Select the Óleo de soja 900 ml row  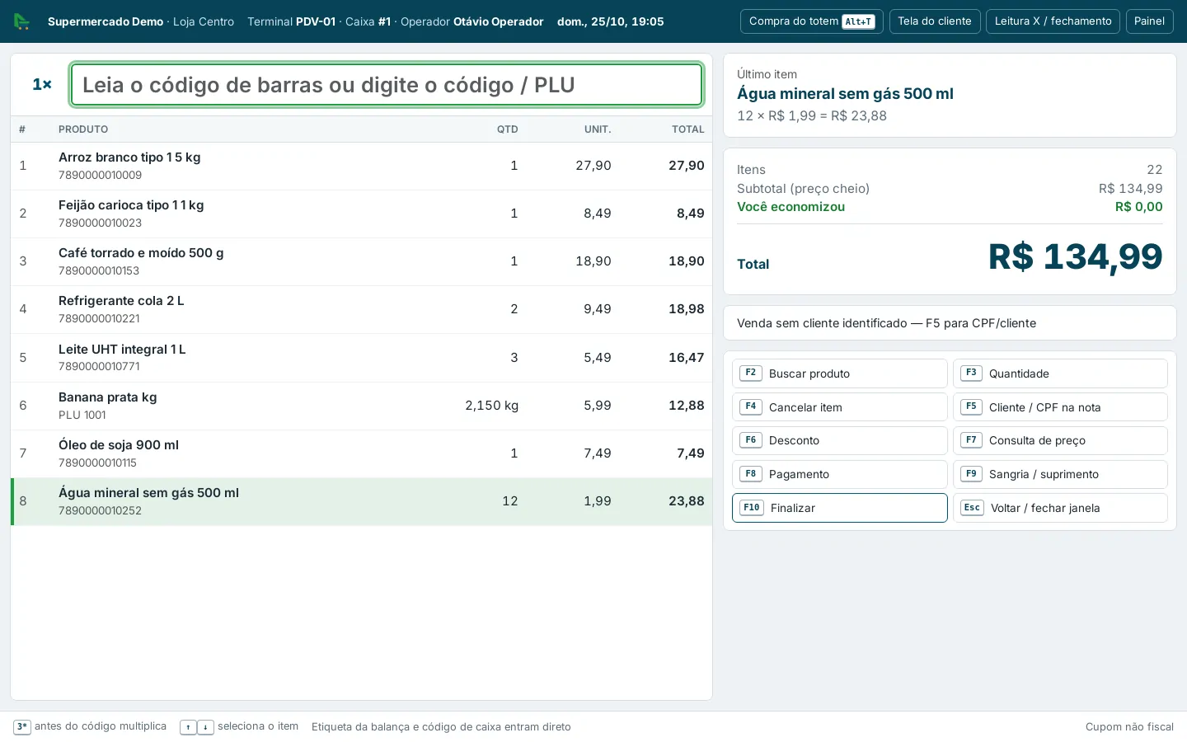point(361,453)
